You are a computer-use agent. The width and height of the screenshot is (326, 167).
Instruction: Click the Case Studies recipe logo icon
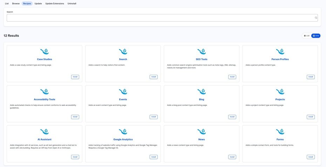[x=45, y=52]
